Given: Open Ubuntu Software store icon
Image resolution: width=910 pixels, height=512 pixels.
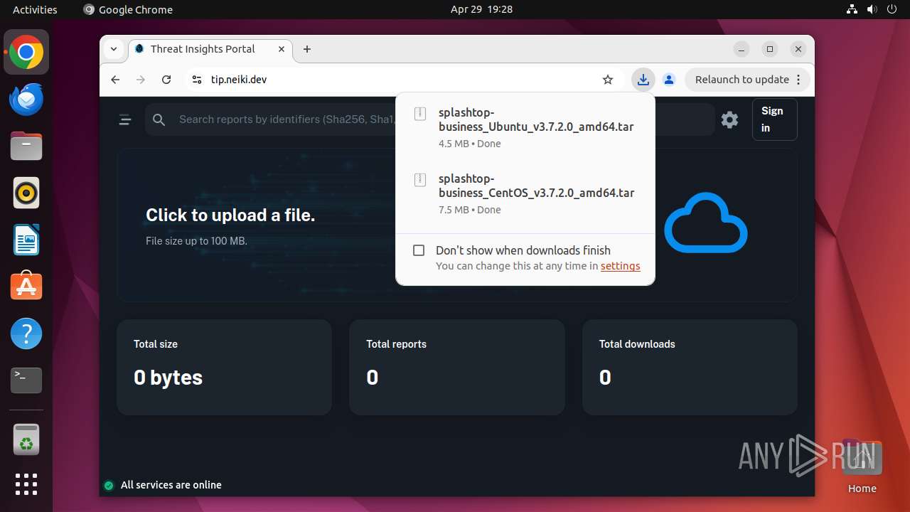Looking at the screenshot, I should 26,287.
